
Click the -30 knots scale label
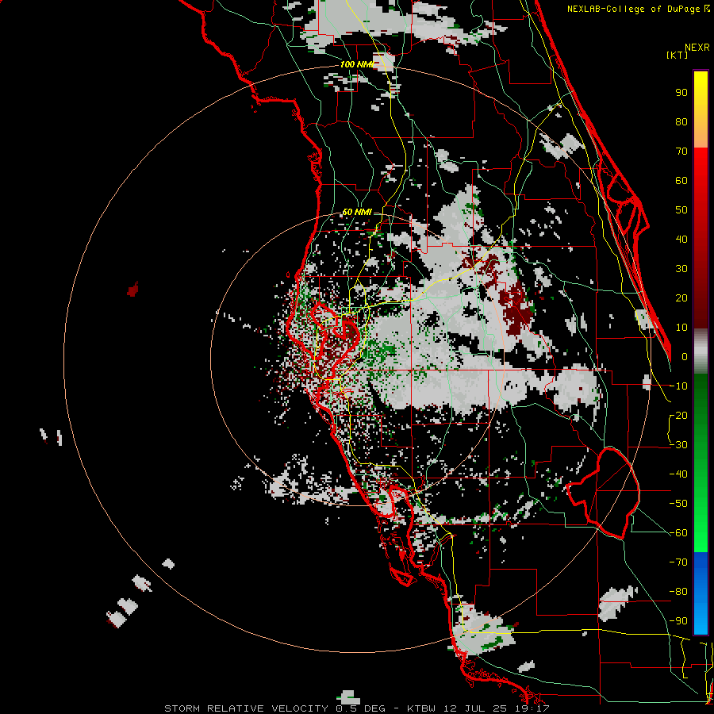678,445
